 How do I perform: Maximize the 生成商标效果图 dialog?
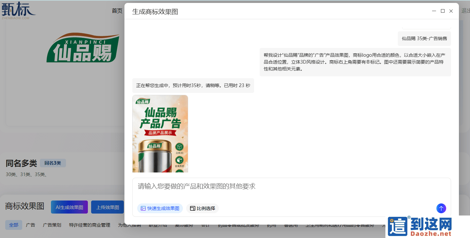[x=443, y=11]
